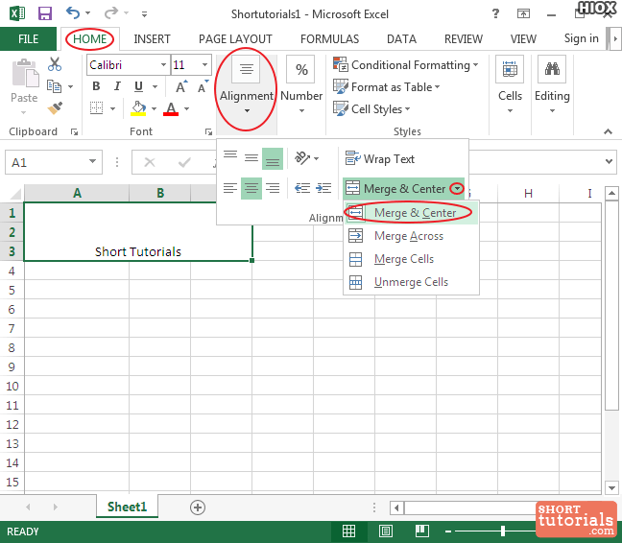Image resolution: width=622 pixels, height=543 pixels.
Task: Choose Merge & Center menu entry
Action: coord(412,213)
